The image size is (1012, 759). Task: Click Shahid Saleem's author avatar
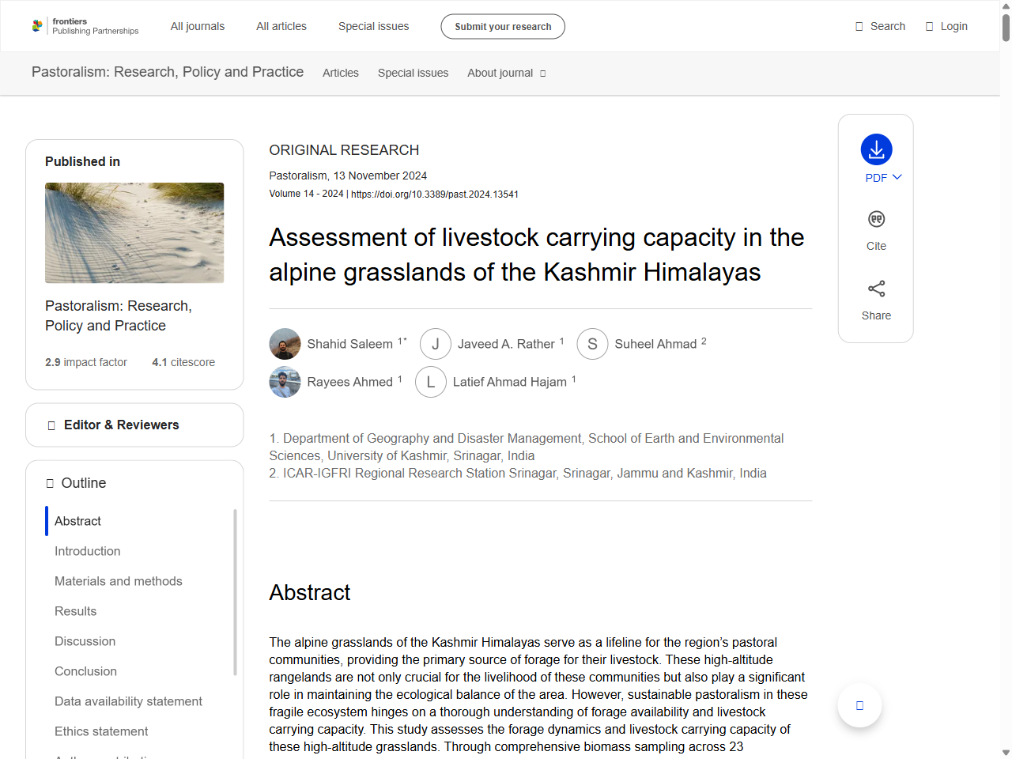(x=285, y=344)
